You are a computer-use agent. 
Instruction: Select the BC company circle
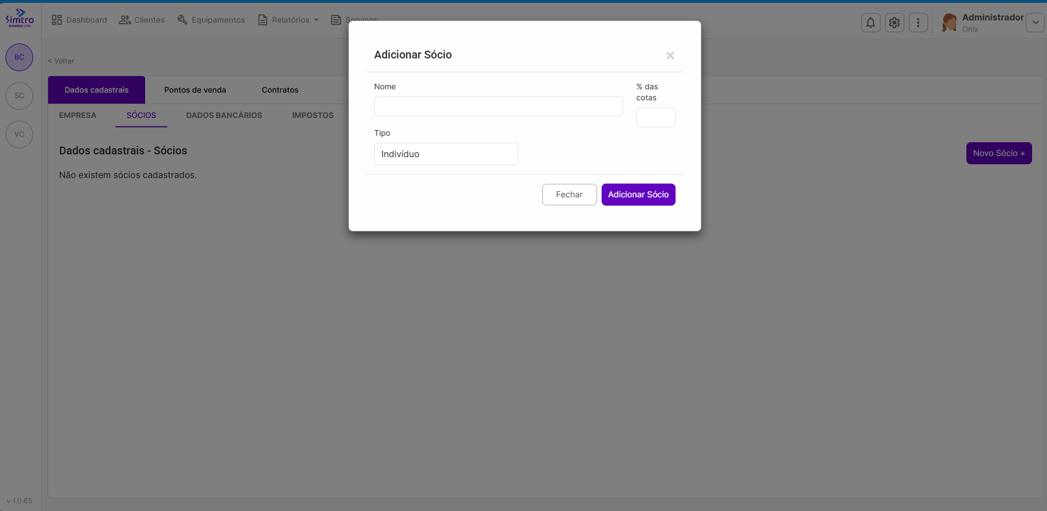pyautogui.click(x=19, y=57)
